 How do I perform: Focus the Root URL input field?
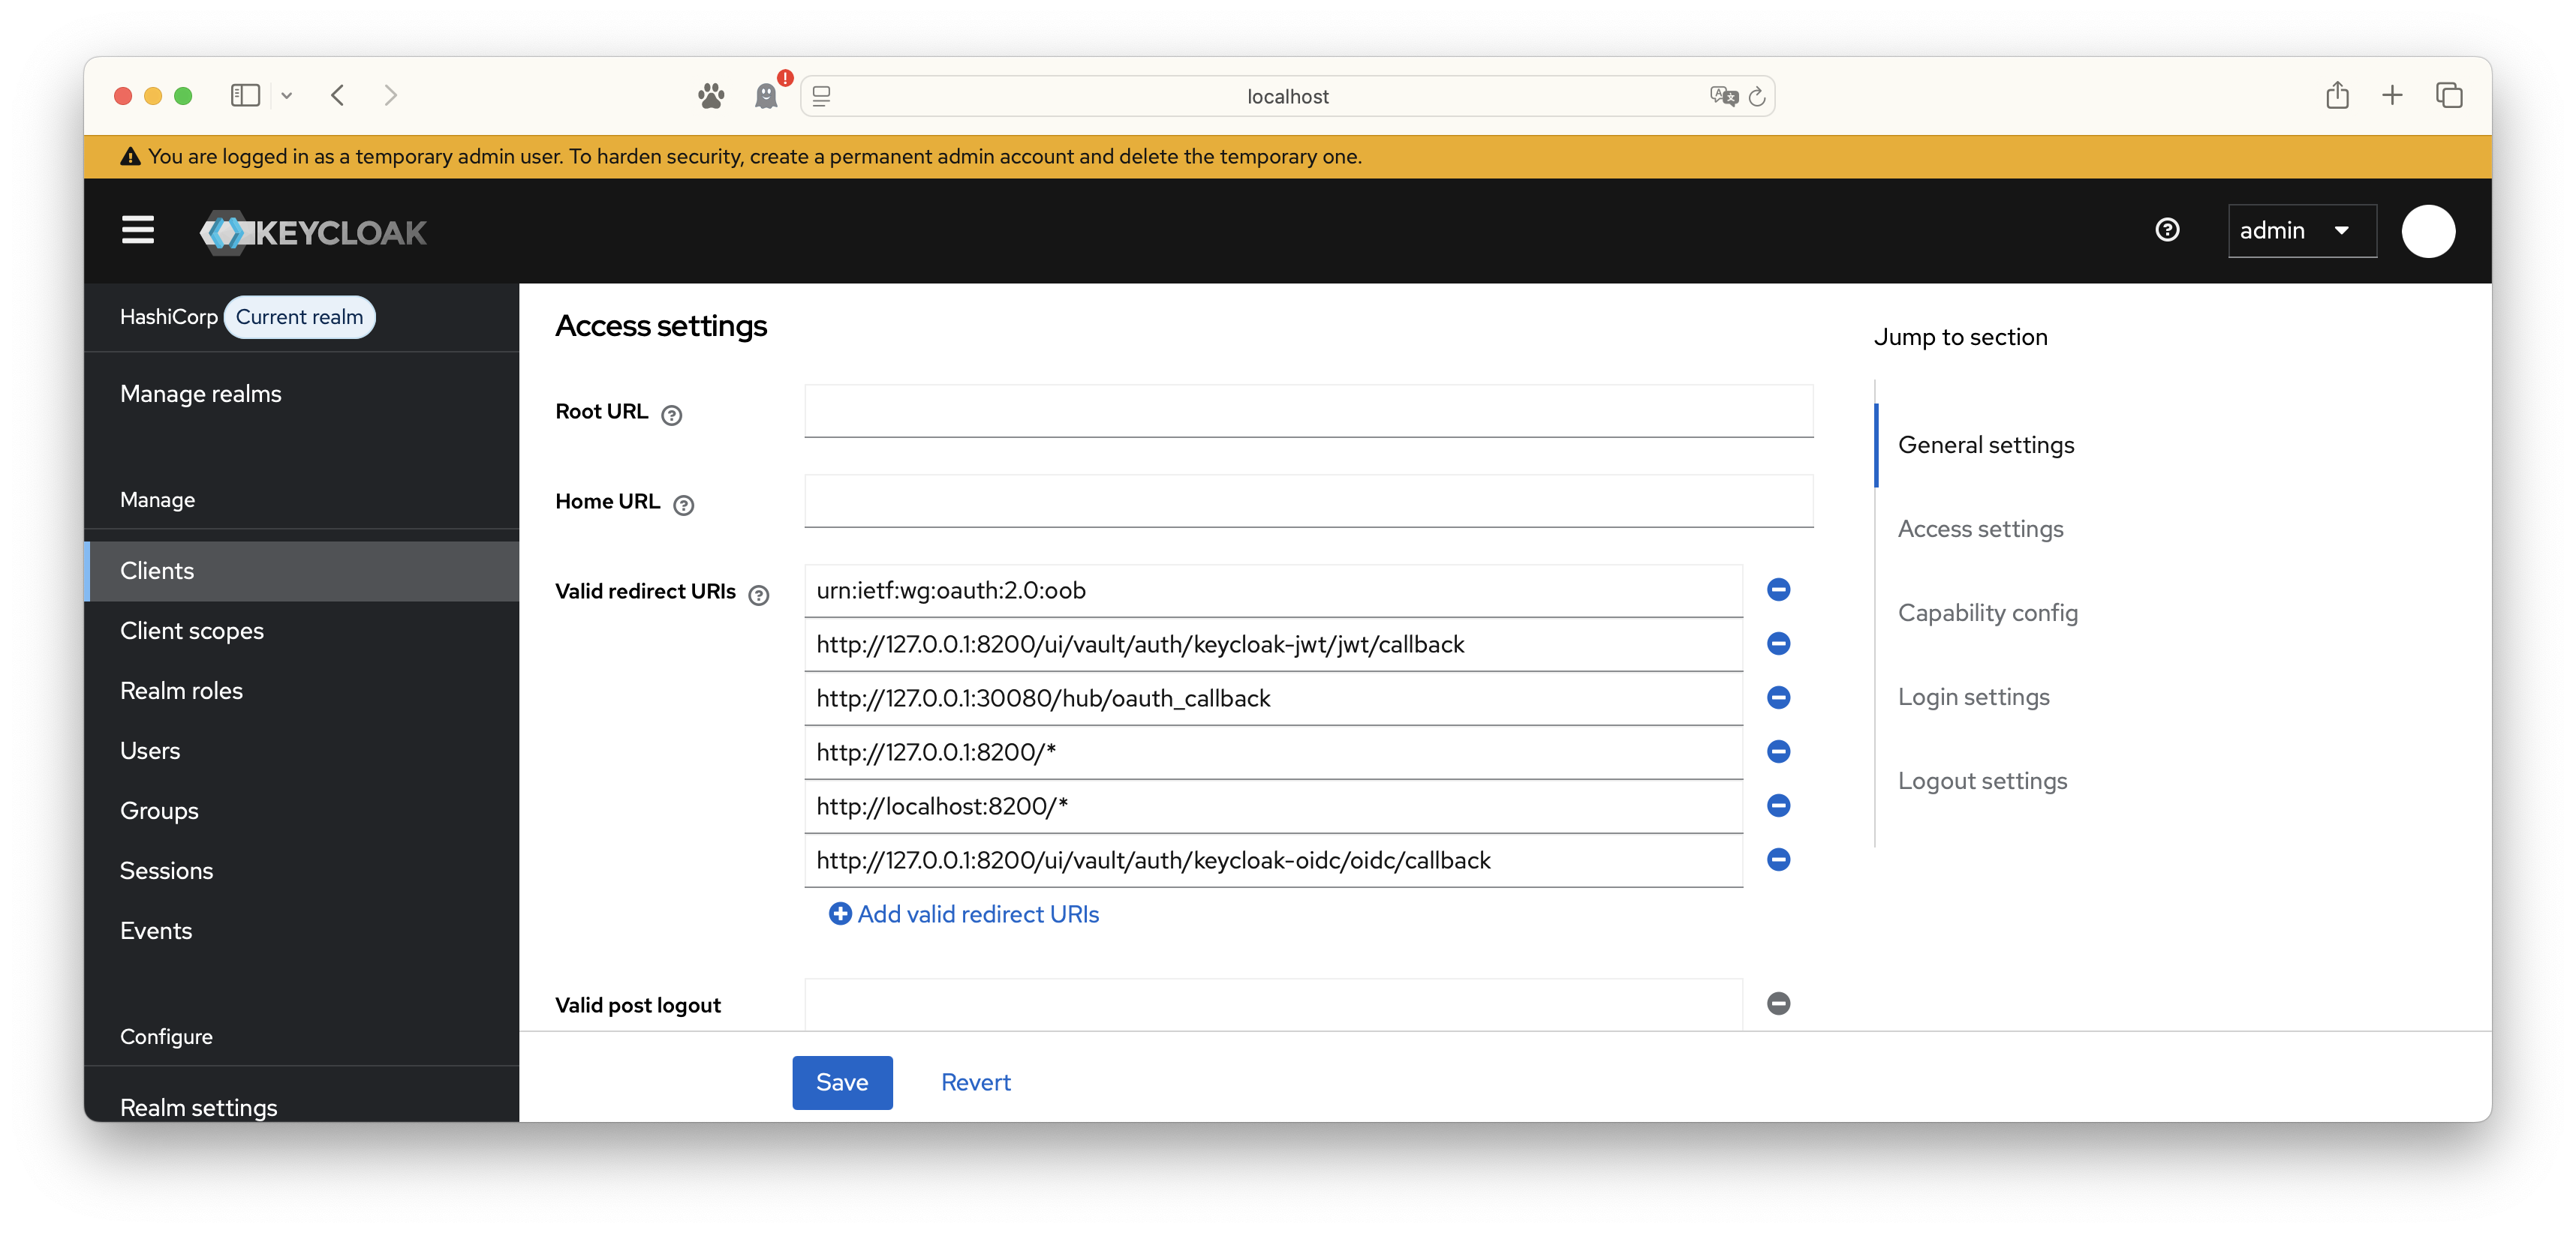click(x=1308, y=411)
